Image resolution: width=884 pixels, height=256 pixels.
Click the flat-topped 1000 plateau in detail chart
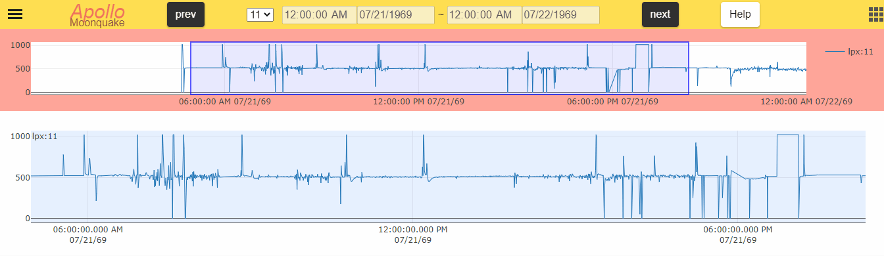(787, 135)
